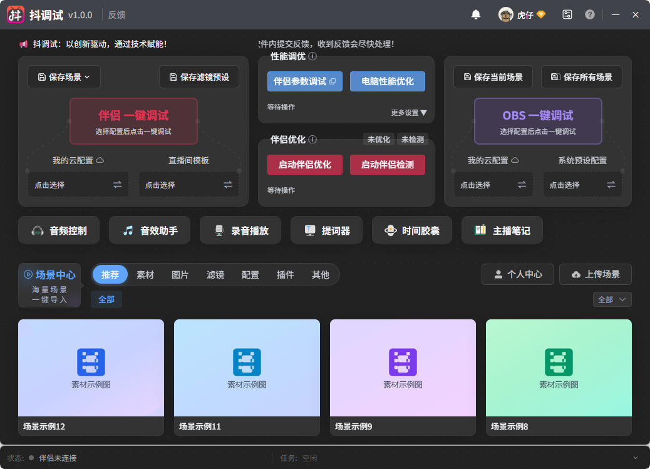
Task: Click 伴侣未连接 status text
Action: click(58, 458)
